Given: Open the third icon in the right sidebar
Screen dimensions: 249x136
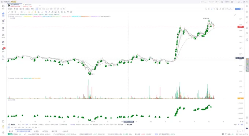Looking at the screenshot, I should tap(247, 17).
